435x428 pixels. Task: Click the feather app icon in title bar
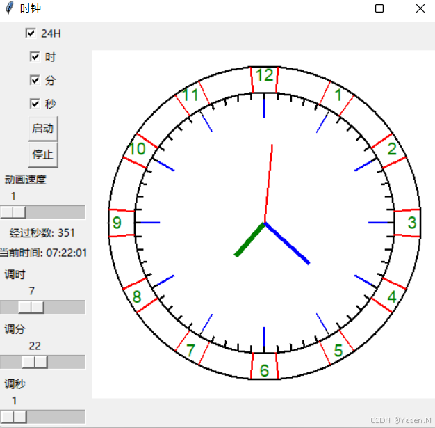click(x=9, y=8)
